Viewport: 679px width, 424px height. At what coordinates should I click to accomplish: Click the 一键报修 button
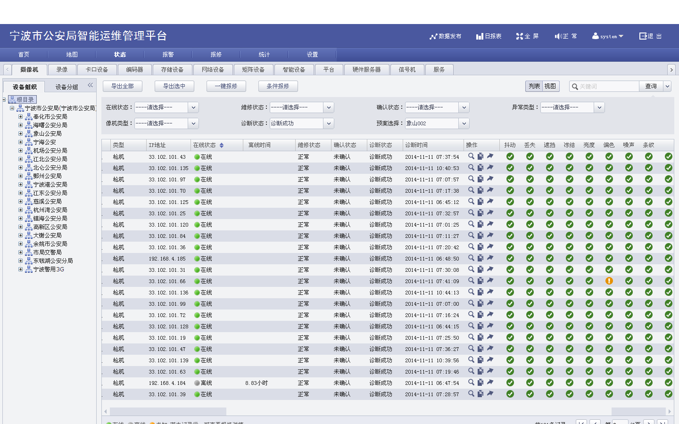[x=226, y=86]
